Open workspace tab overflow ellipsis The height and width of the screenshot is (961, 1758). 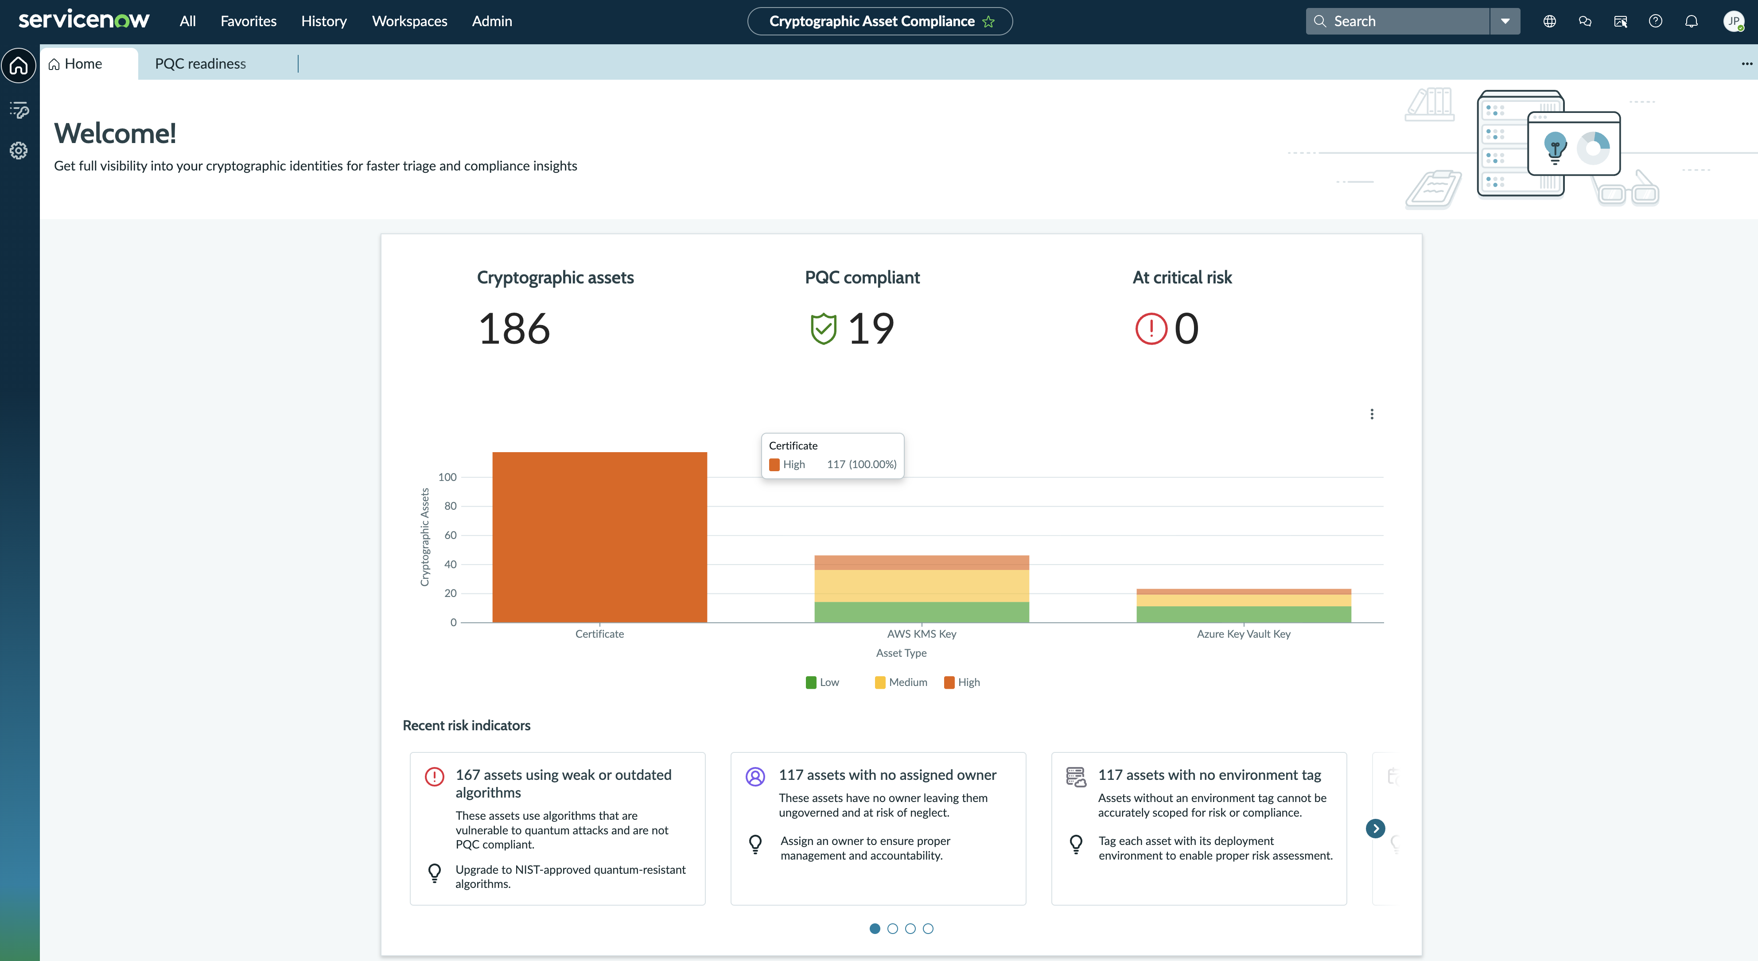coord(1746,63)
